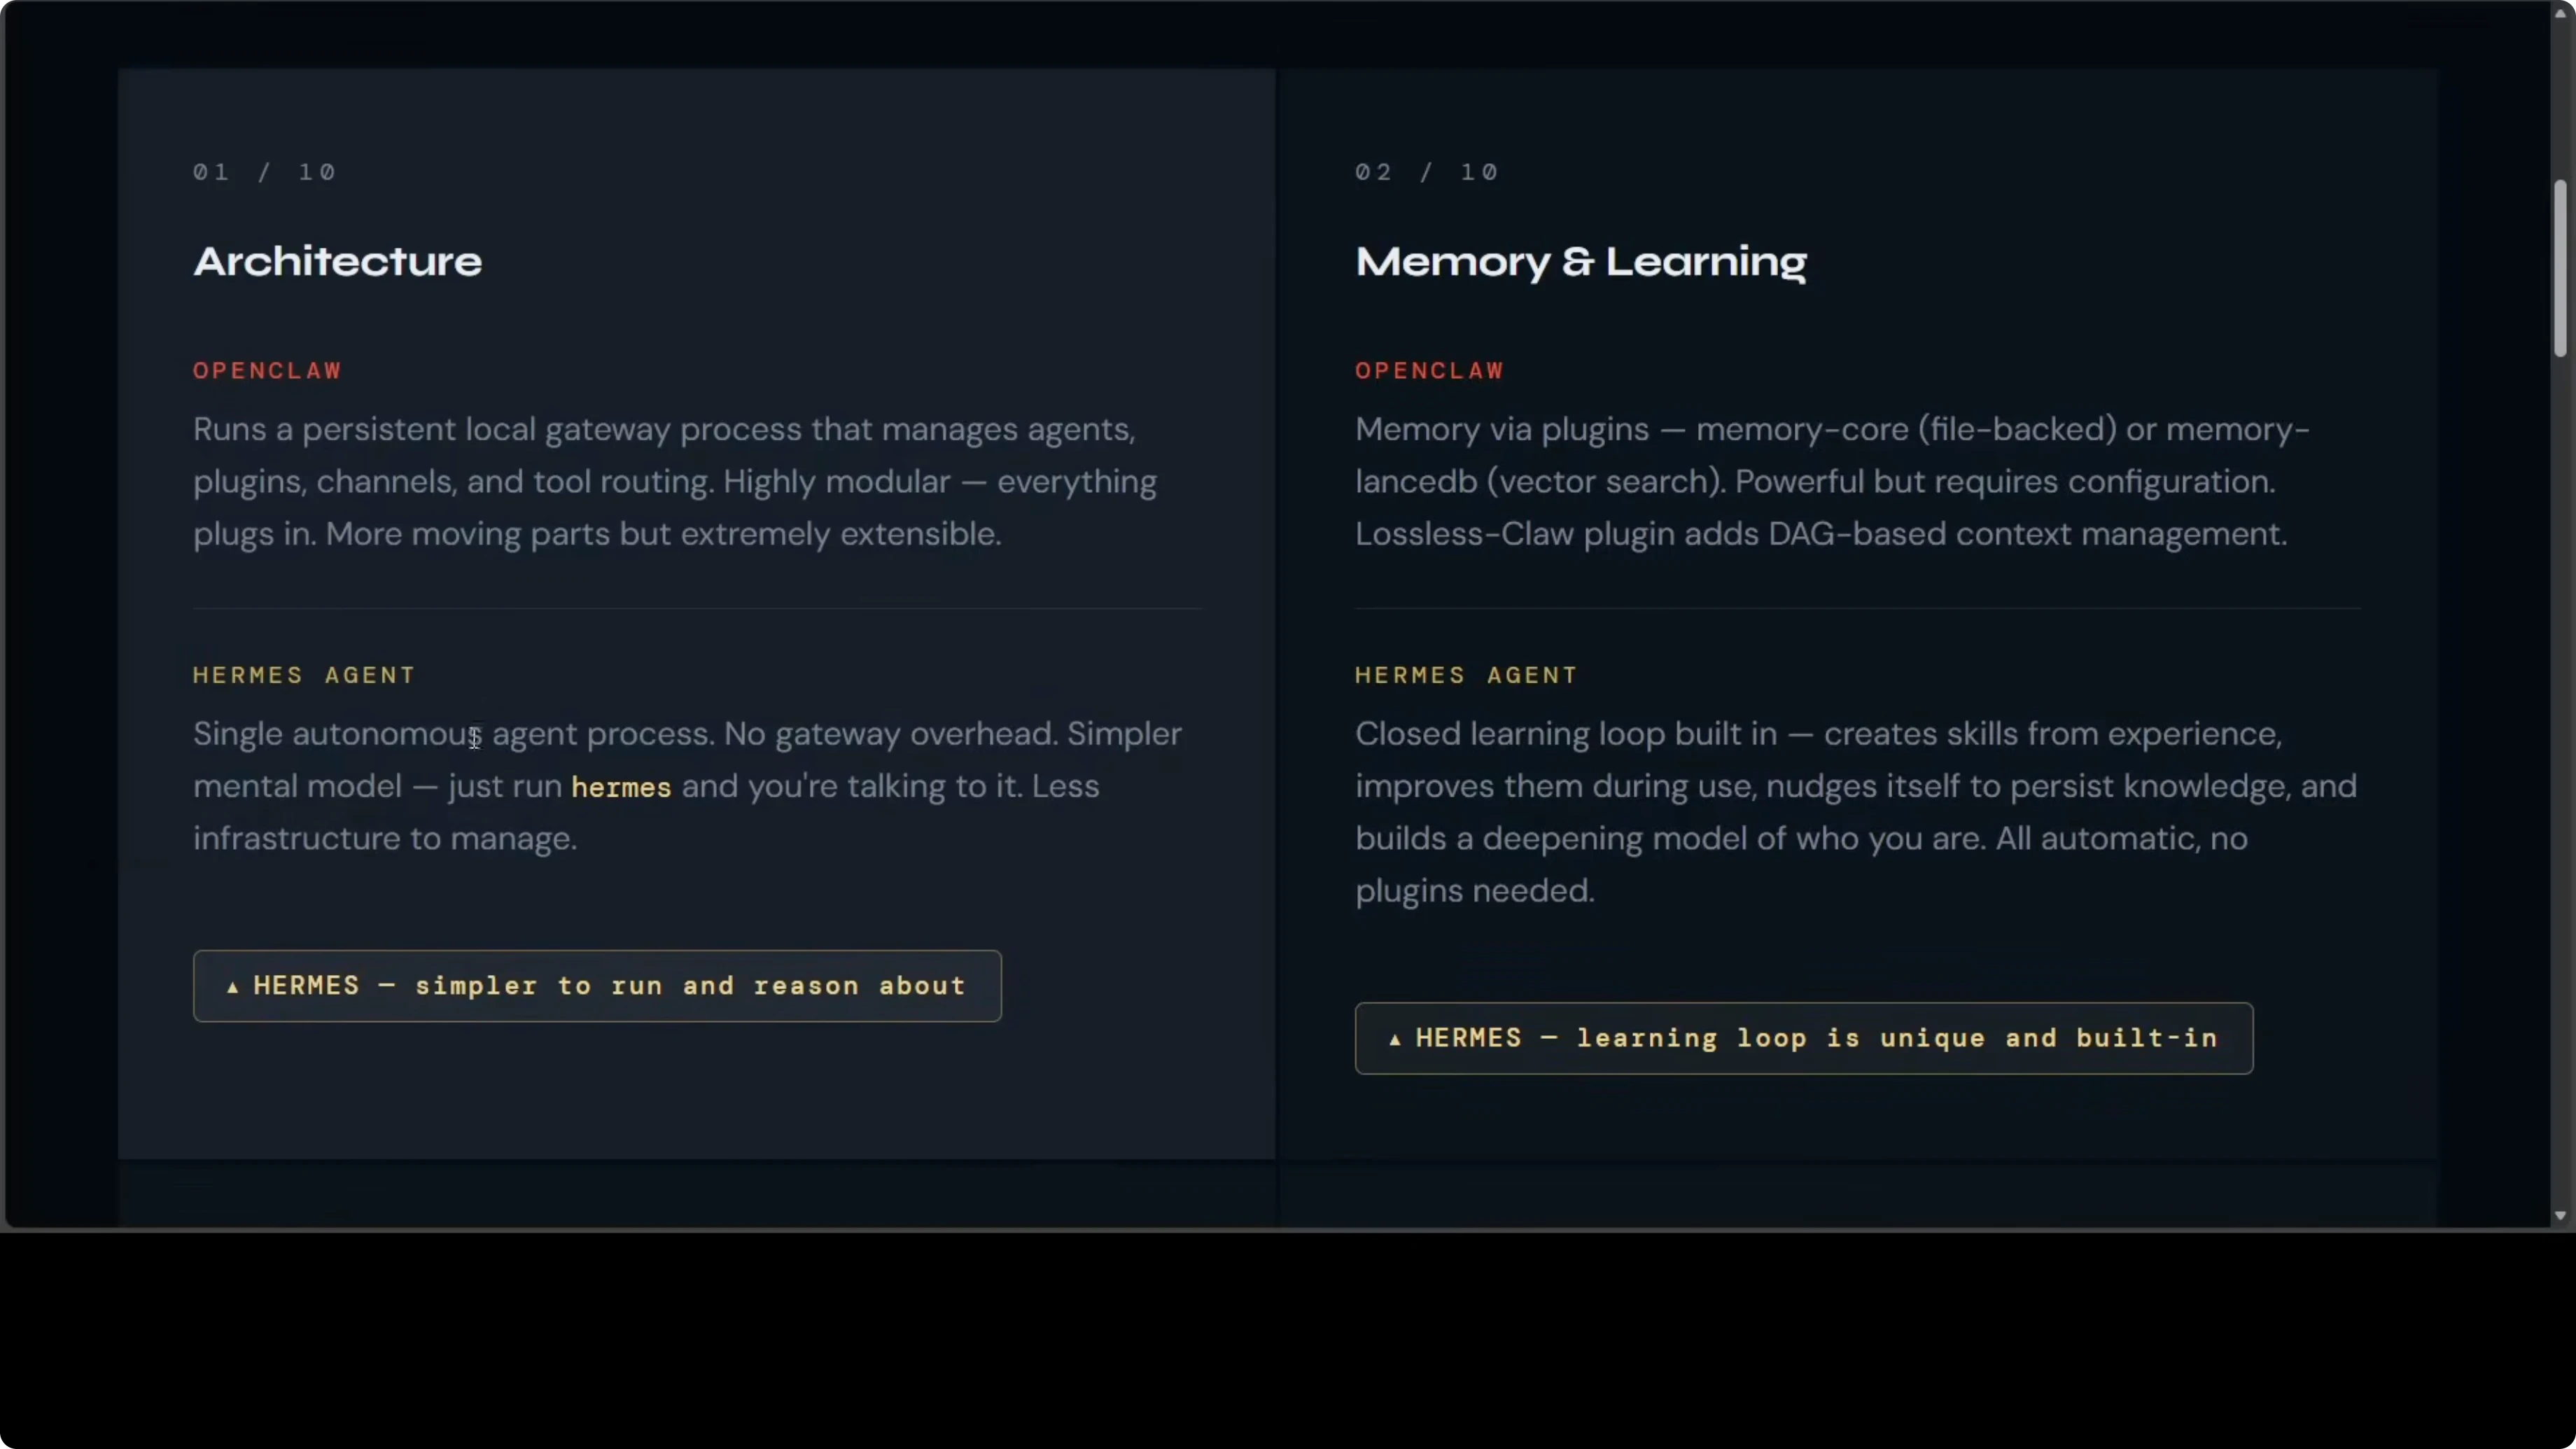Click the Architecture card heading

point(338,262)
